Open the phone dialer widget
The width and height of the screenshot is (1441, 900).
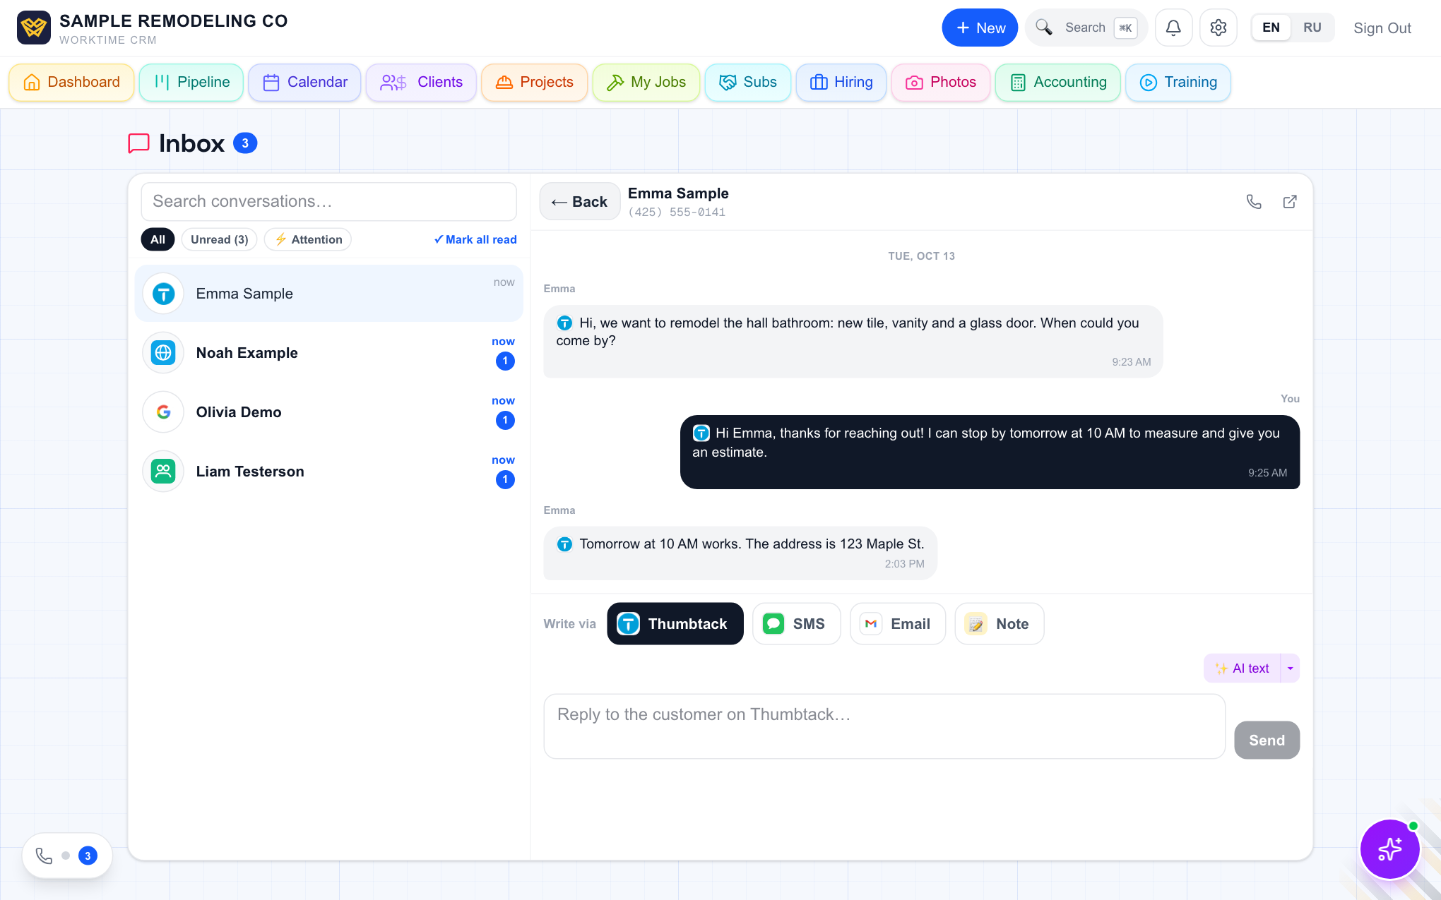pyautogui.click(x=67, y=856)
